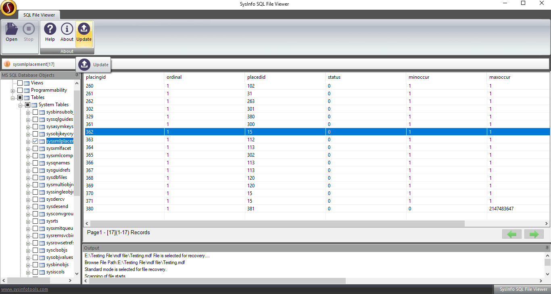The image size is (551, 294).
Task: Enable the sysxmlfacet checkbox
Action: pyautogui.click(x=35, y=148)
